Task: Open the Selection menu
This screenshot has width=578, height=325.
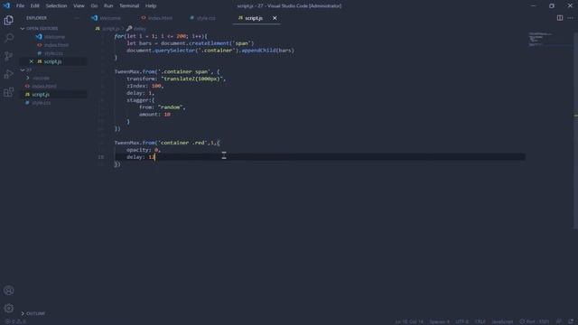Action: pos(56,6)
